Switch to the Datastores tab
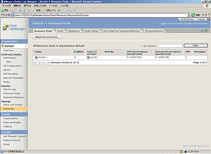The image size is (211, 154). [74, 31]
